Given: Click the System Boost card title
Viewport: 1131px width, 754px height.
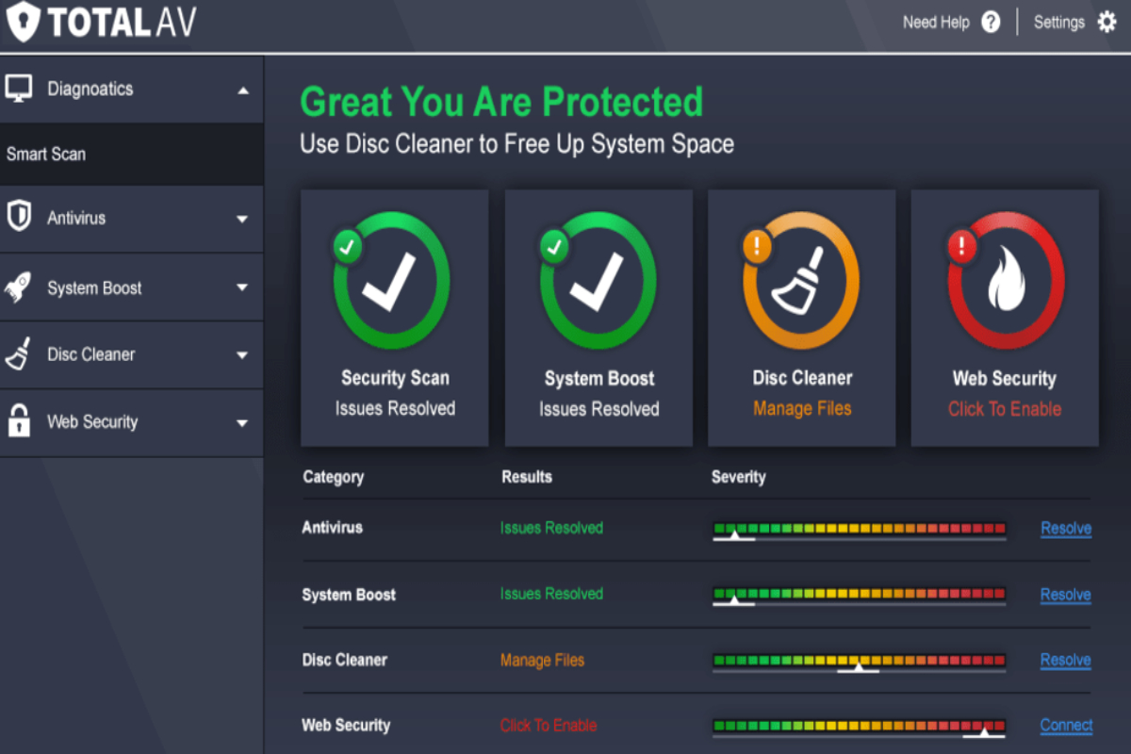Looking at the screenshot, I should 599,379.
